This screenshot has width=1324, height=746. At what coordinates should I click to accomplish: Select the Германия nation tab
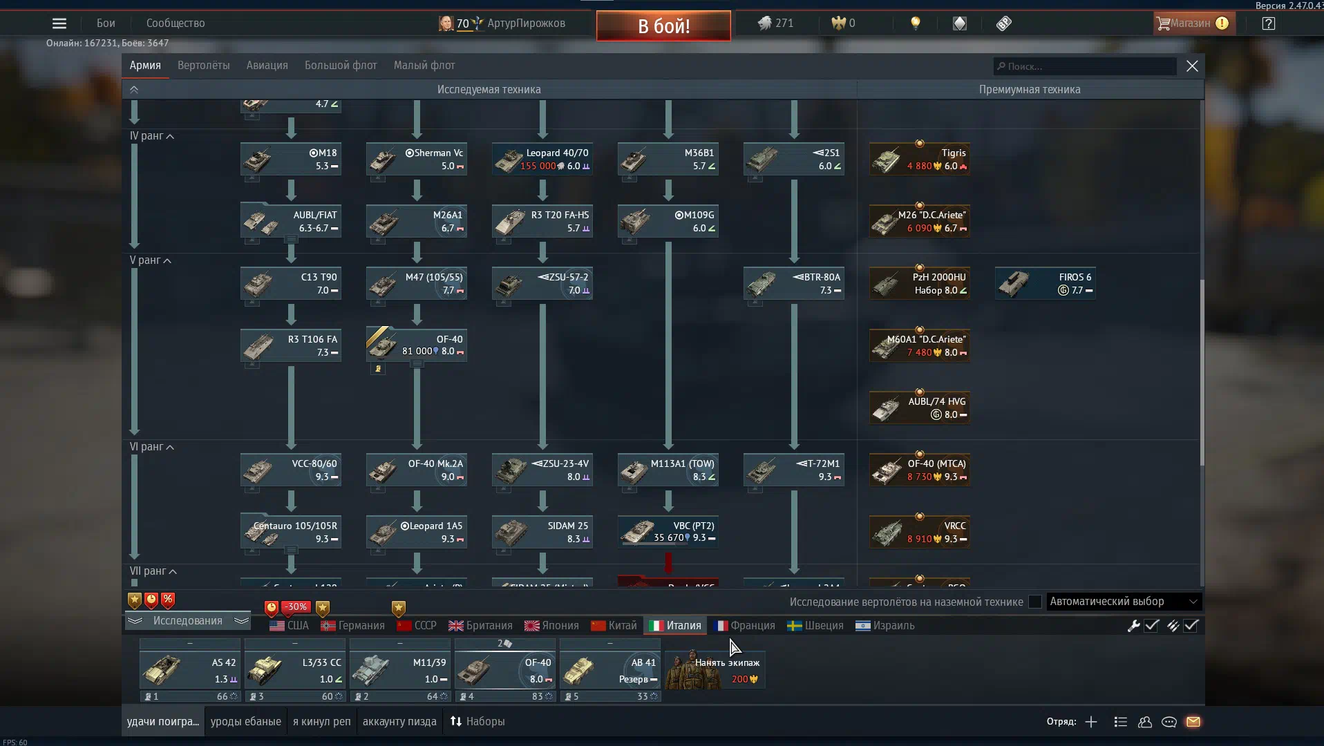pos(353,626)
